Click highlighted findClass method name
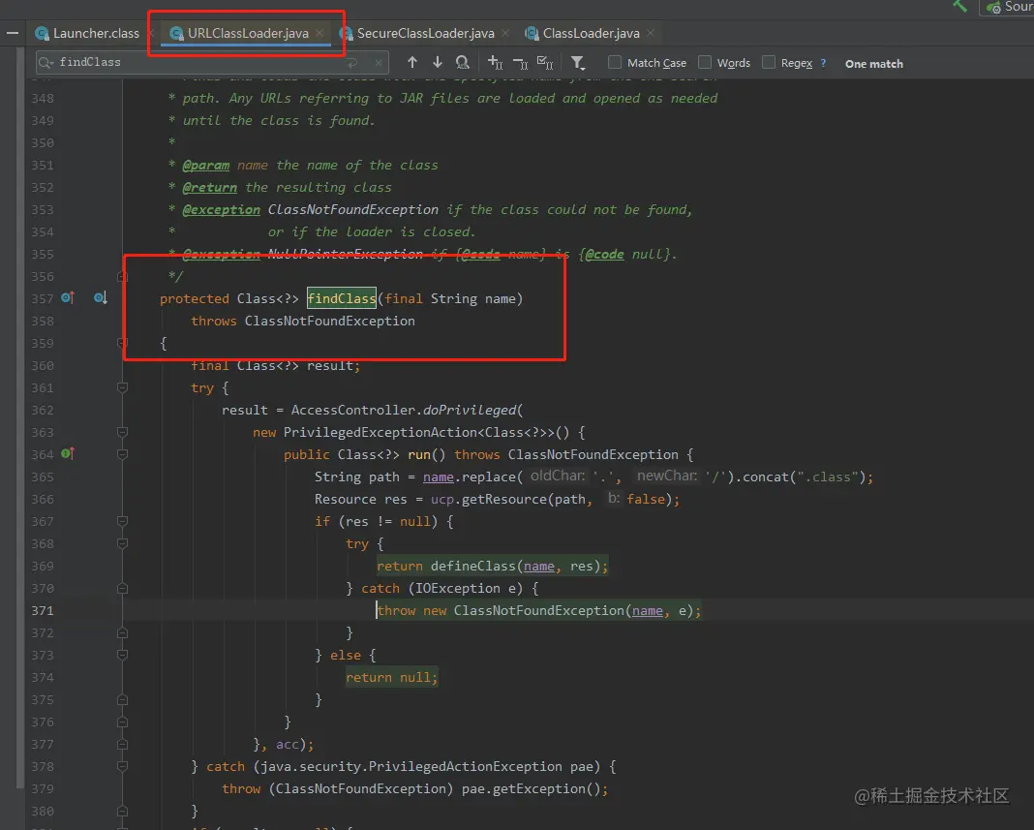Image resolution: width=1034 pixels, height=830 pixels. [x=342, y=298]
